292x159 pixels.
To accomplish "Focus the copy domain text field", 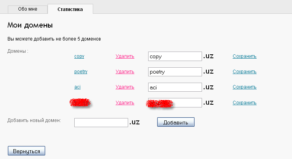I will point(175,56).
